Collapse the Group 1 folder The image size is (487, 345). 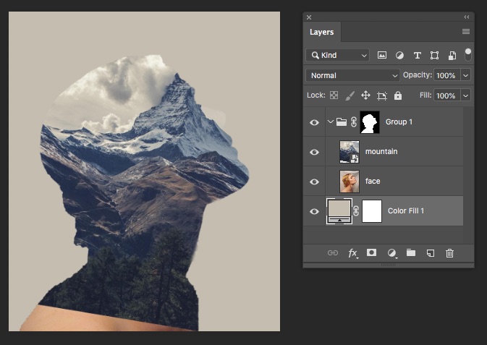(330, 122)
